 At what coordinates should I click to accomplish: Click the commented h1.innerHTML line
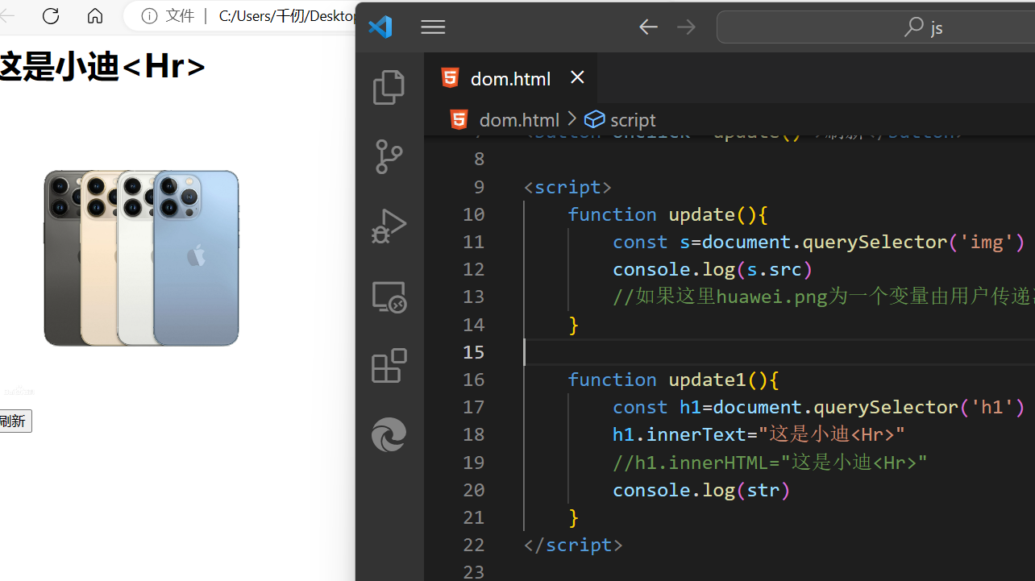[x=770, y=463]
